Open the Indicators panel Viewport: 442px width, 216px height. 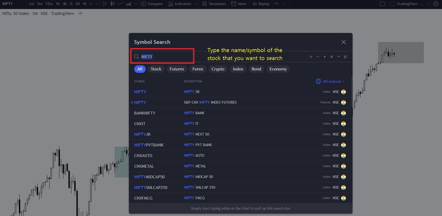click(180, 4)
